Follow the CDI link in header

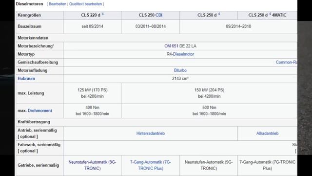click(x=159, y=15)
